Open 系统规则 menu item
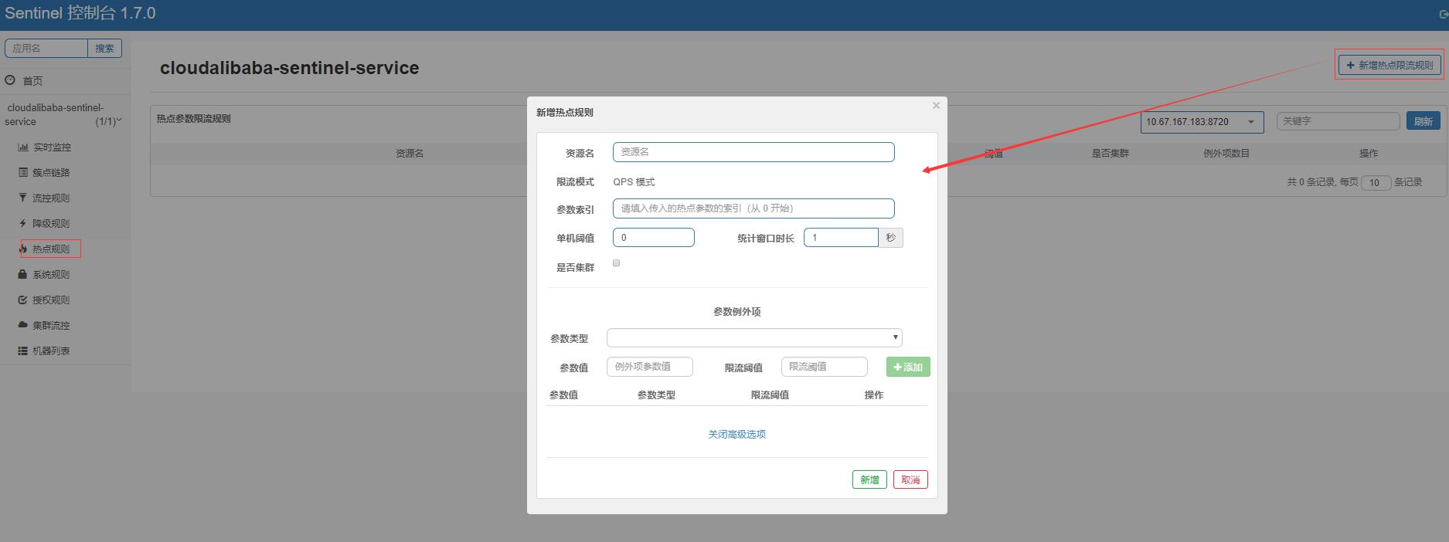This screenshot has width=1449, height=542. 51,274
